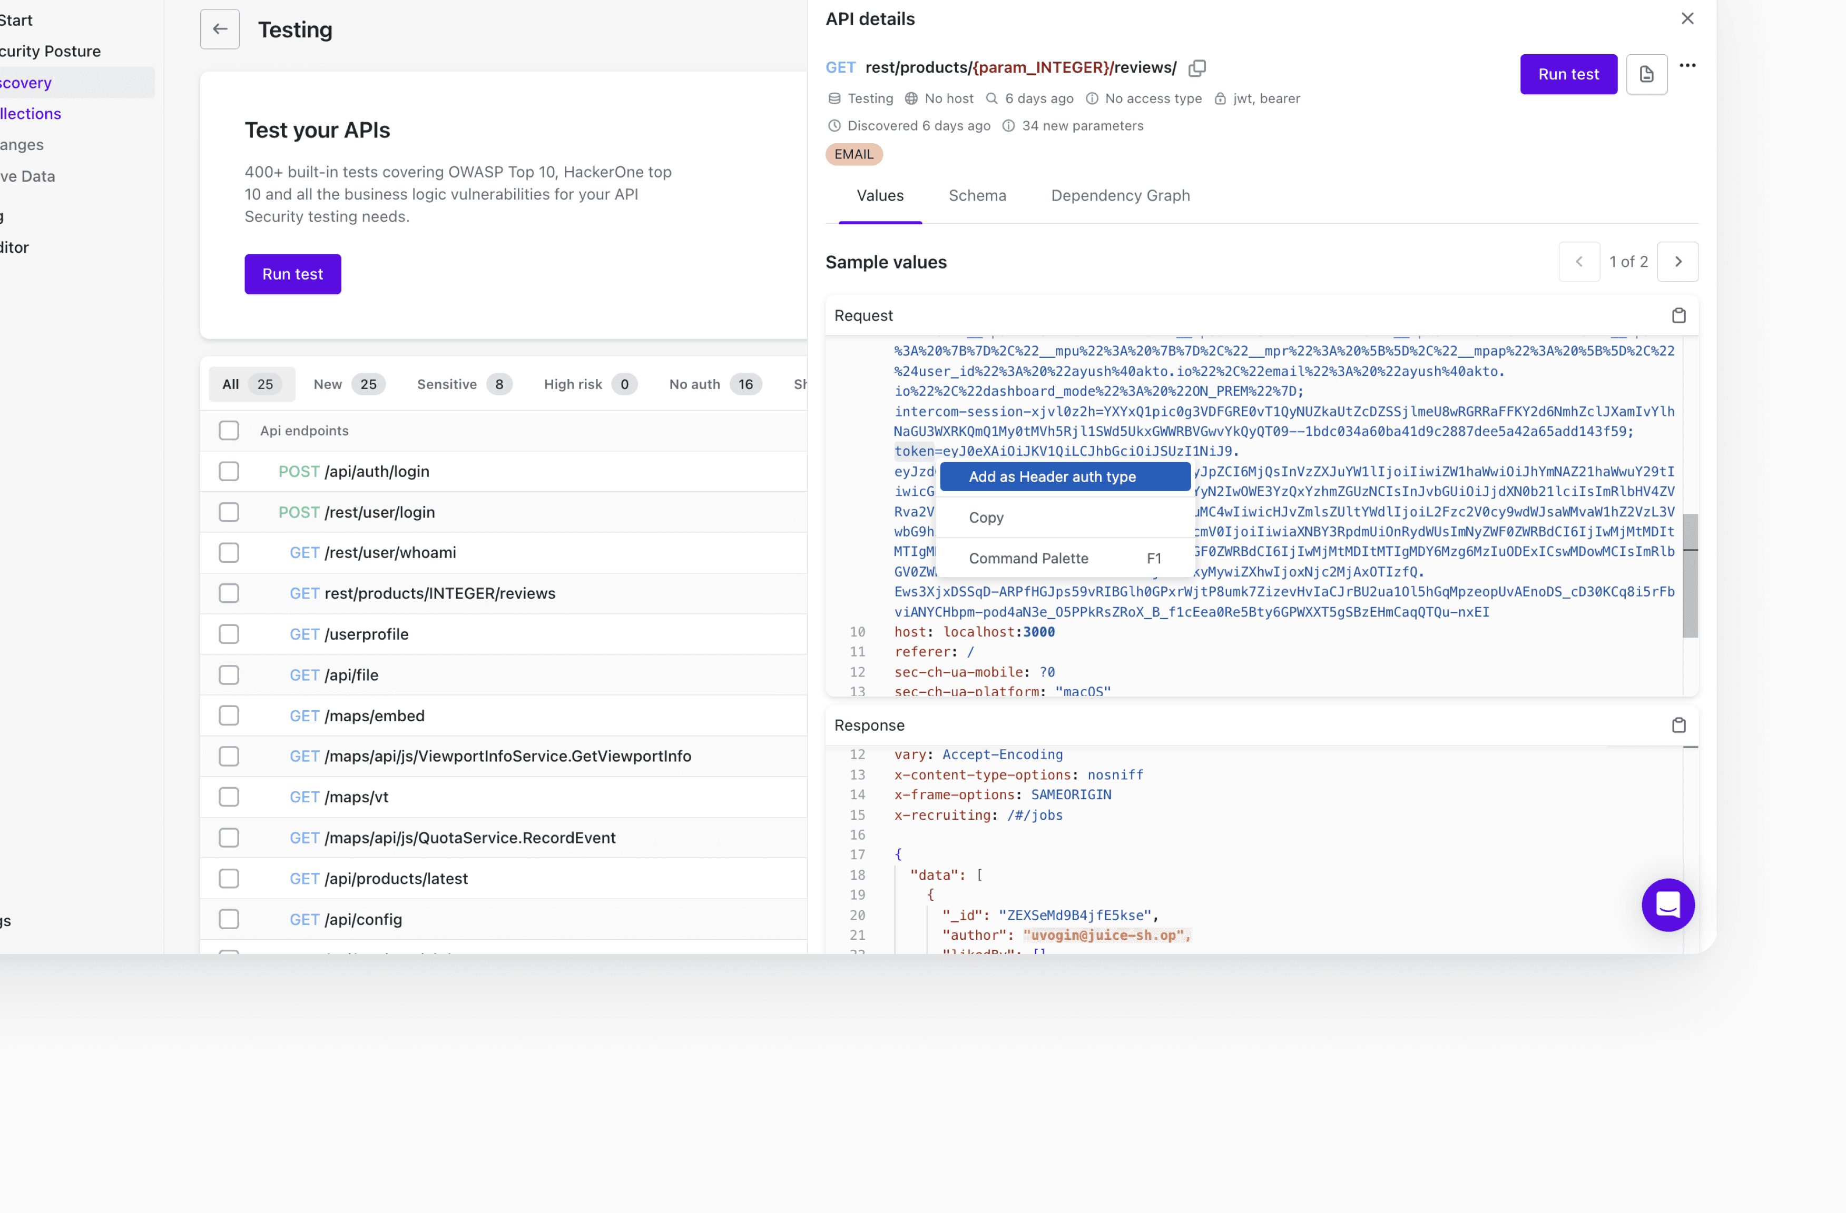This screenshot has height=1213, width=1846.
Task: Switch to the Schema tab
Action: (x=977, y=196)
